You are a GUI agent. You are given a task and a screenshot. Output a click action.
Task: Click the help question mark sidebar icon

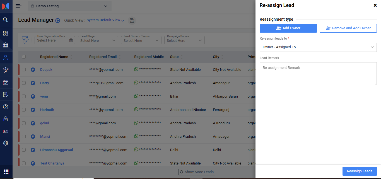6,107
